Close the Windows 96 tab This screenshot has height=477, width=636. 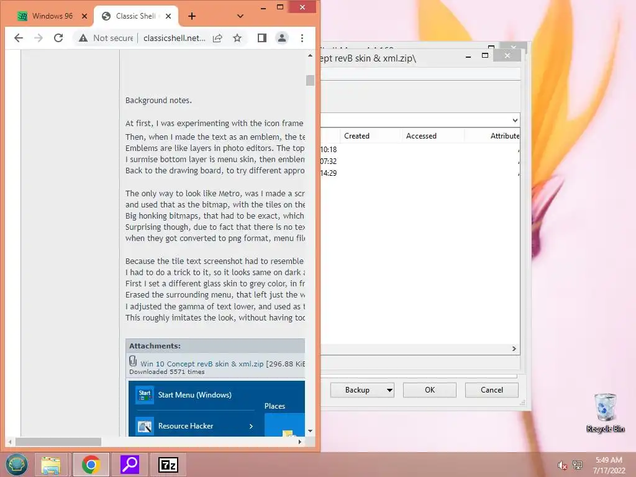84,16
